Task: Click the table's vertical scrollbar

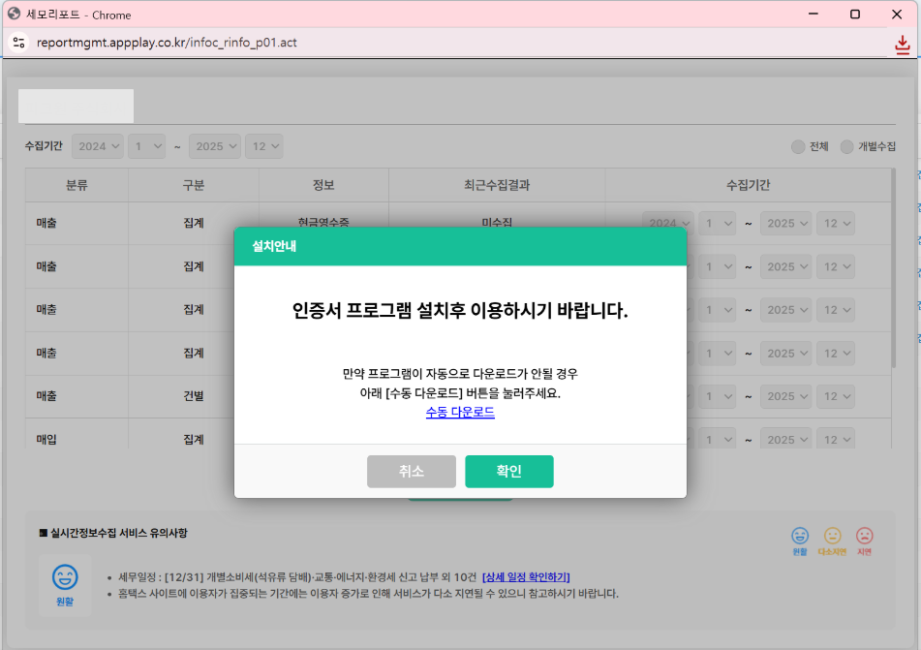Action: click(892, 271)
